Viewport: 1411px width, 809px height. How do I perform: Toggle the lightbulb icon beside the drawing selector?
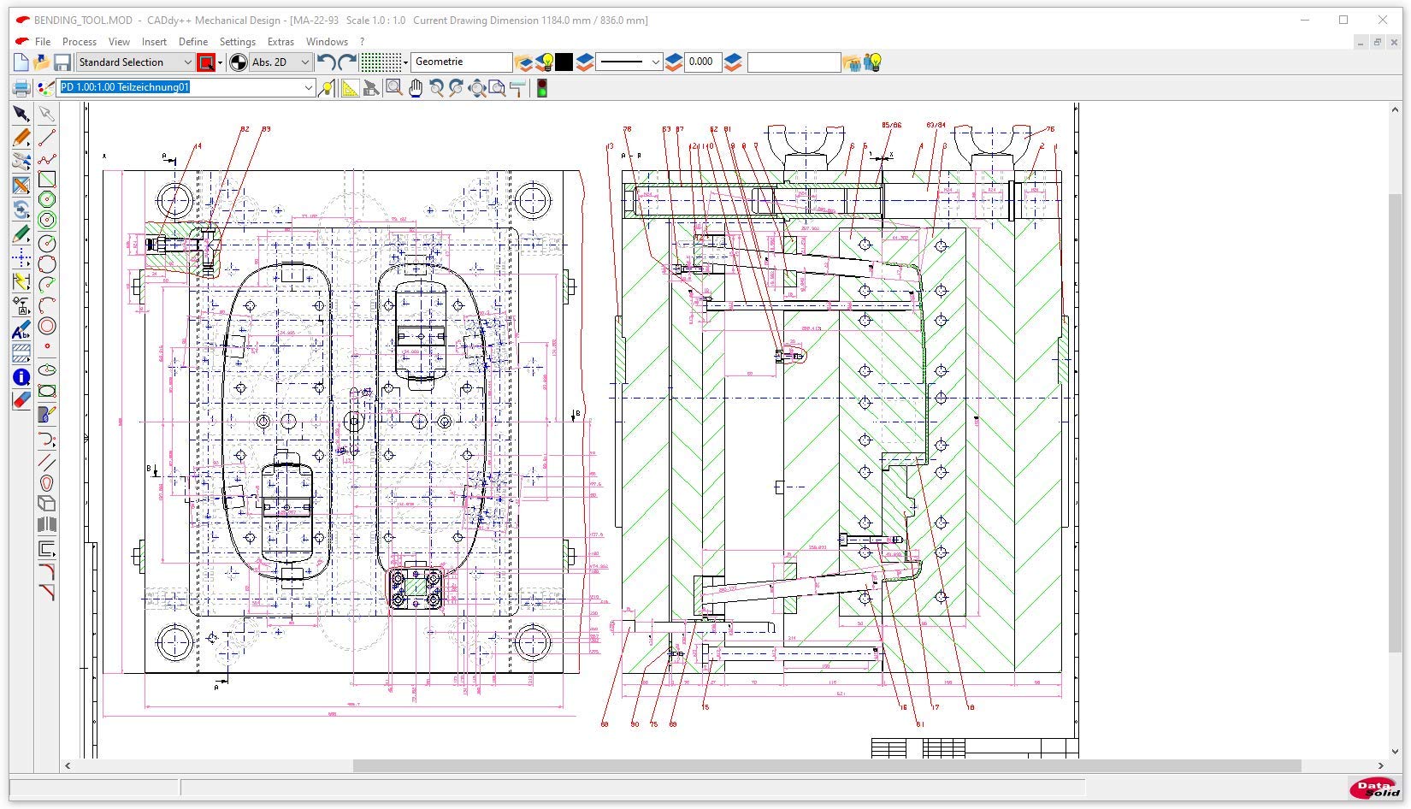(326, 88)
